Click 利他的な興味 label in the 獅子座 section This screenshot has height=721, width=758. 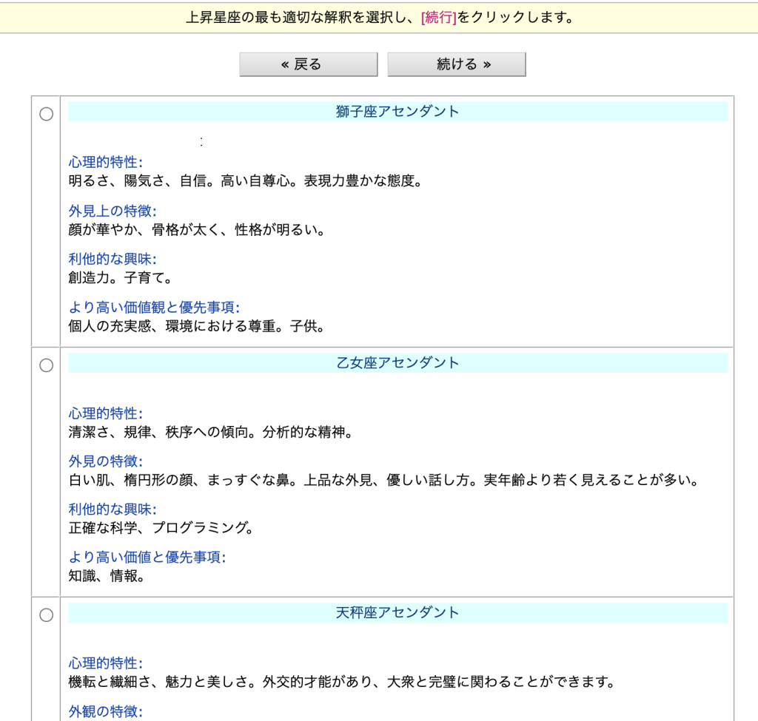(x=113, y=260)
